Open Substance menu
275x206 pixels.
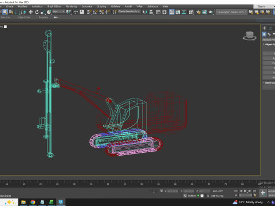pos(152,6)
